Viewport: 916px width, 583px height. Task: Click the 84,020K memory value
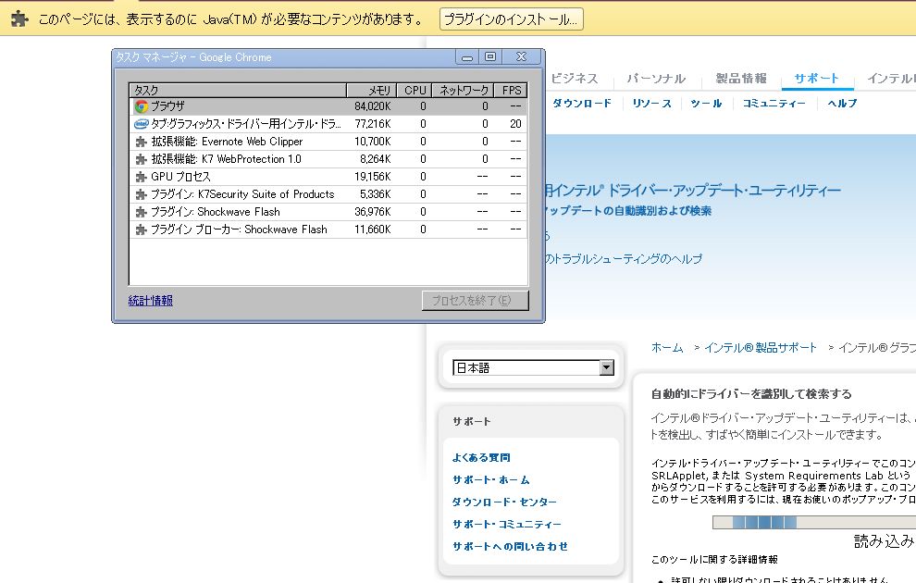[x=373, y=106]
